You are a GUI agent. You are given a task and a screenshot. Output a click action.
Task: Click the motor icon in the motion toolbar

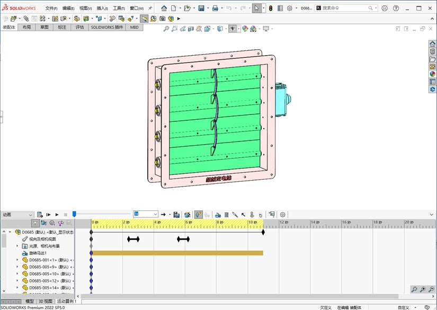(x=218, y=215)
